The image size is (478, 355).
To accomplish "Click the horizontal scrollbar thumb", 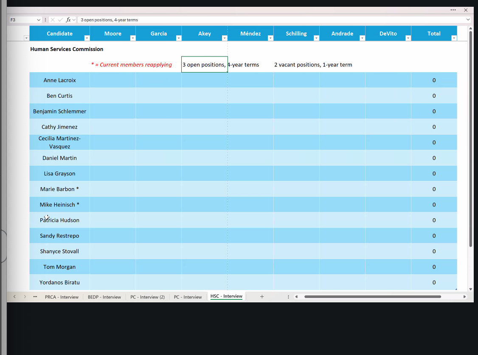I will pyautogui.click(x=372, y=297).
